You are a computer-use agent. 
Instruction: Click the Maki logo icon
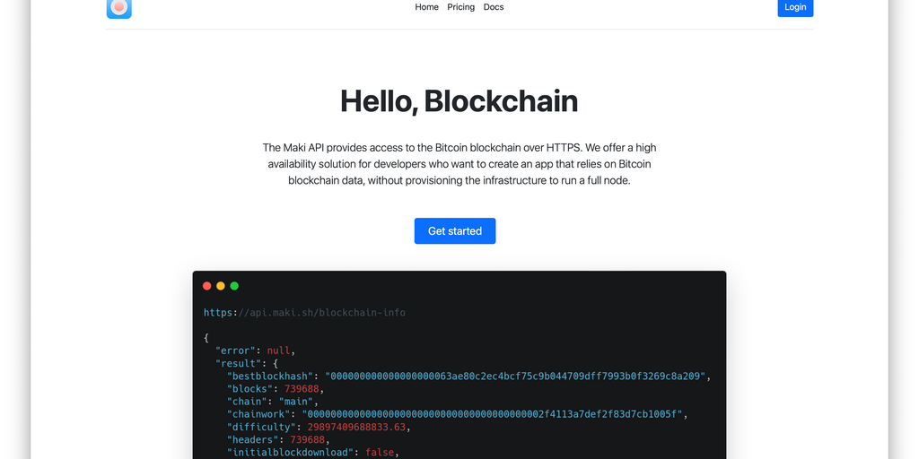[119, 8]
